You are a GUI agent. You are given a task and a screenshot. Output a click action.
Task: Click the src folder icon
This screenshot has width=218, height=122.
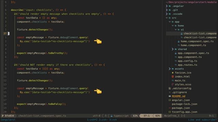170,18
